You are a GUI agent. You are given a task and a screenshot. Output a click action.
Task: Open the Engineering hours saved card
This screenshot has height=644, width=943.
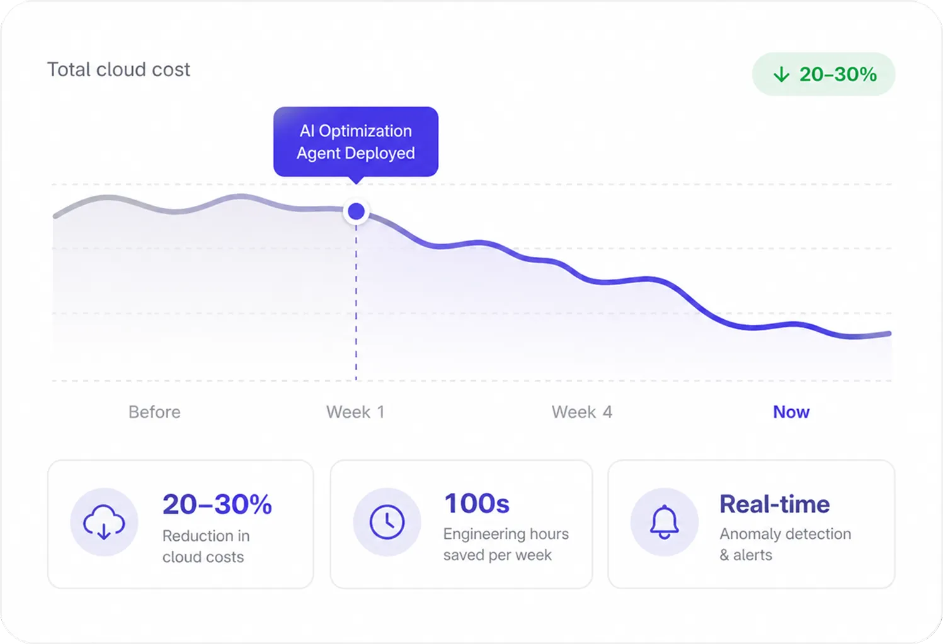tap(461, 524)
